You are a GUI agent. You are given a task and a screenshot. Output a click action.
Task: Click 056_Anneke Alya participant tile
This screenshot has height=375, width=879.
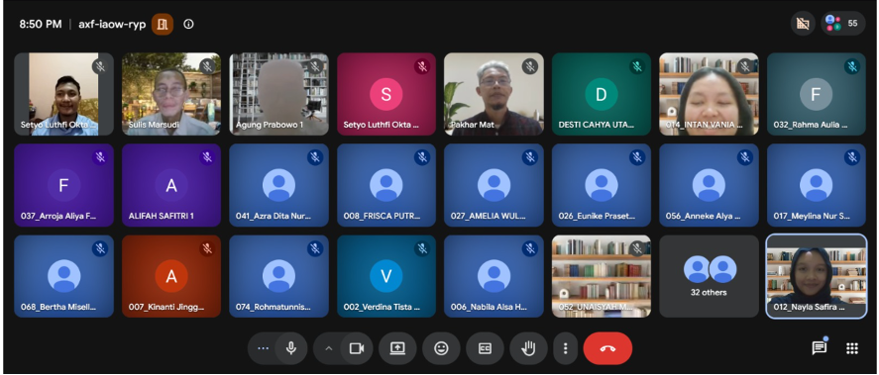710,185
